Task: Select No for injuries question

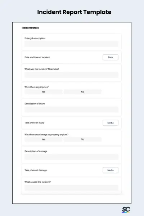Action: coord(82,92)
